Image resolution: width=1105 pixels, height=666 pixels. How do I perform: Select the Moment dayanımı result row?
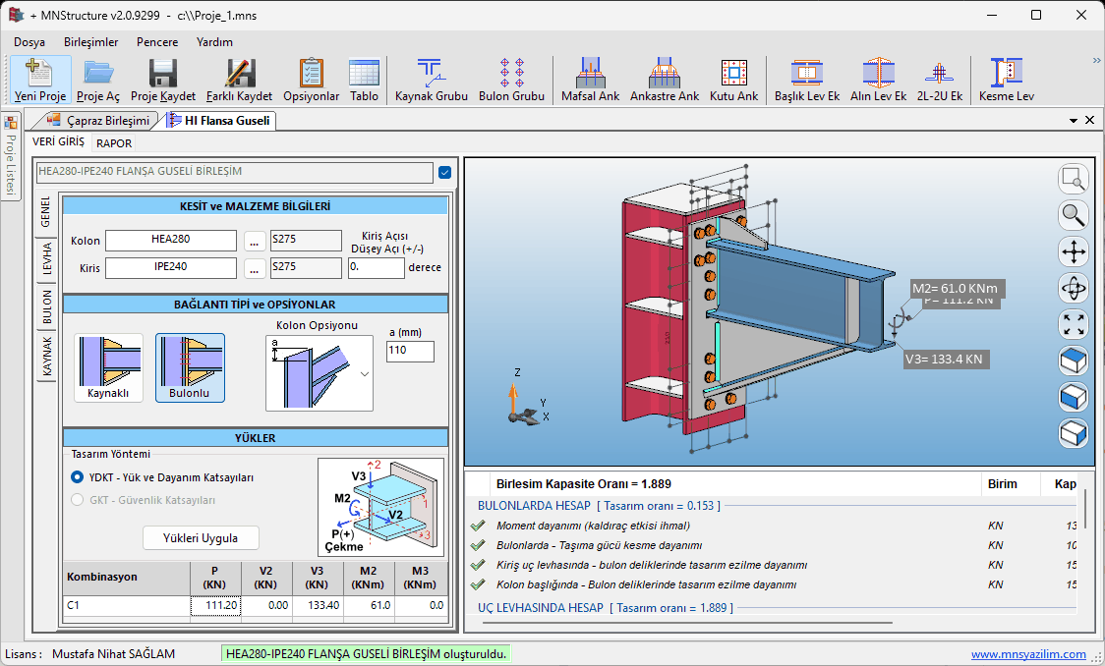point(773,526)
